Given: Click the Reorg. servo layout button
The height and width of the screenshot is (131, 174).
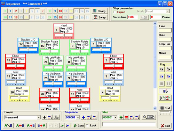Looking at the screenshot, I should (x=100, y=11).
